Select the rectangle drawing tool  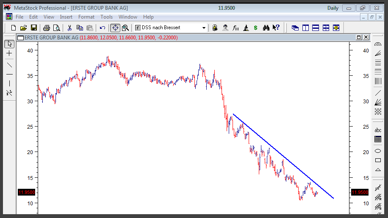(378, 160)
